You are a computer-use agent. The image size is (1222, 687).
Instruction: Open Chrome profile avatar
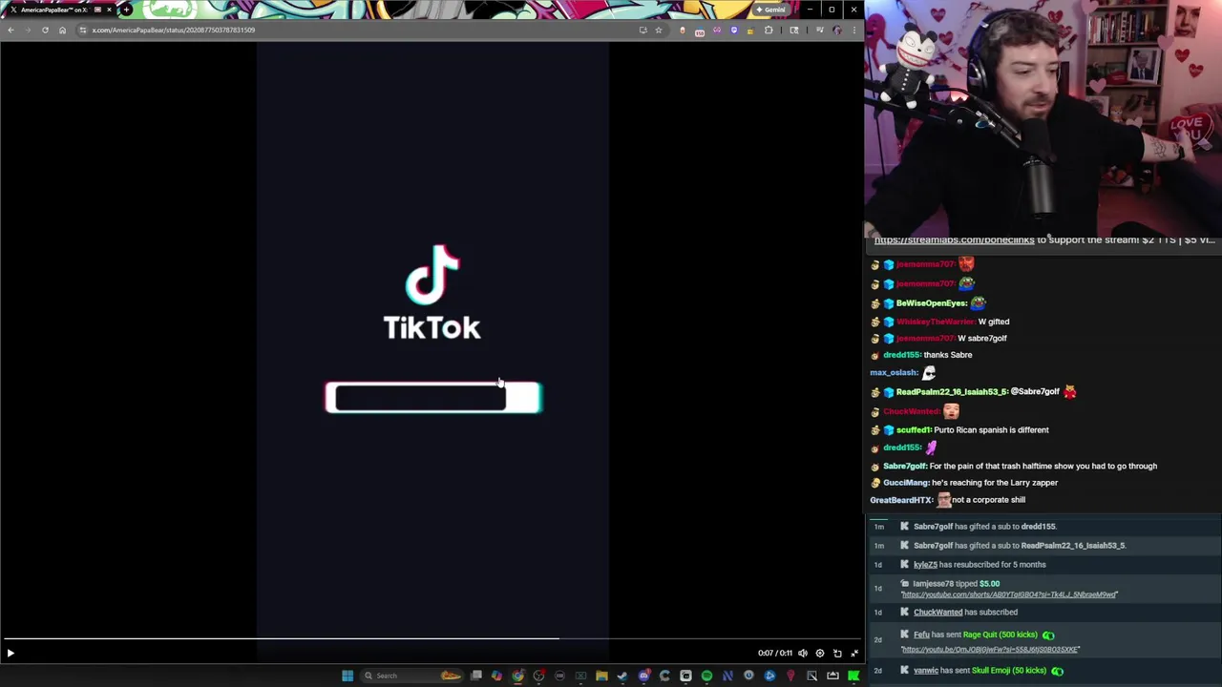837,30
